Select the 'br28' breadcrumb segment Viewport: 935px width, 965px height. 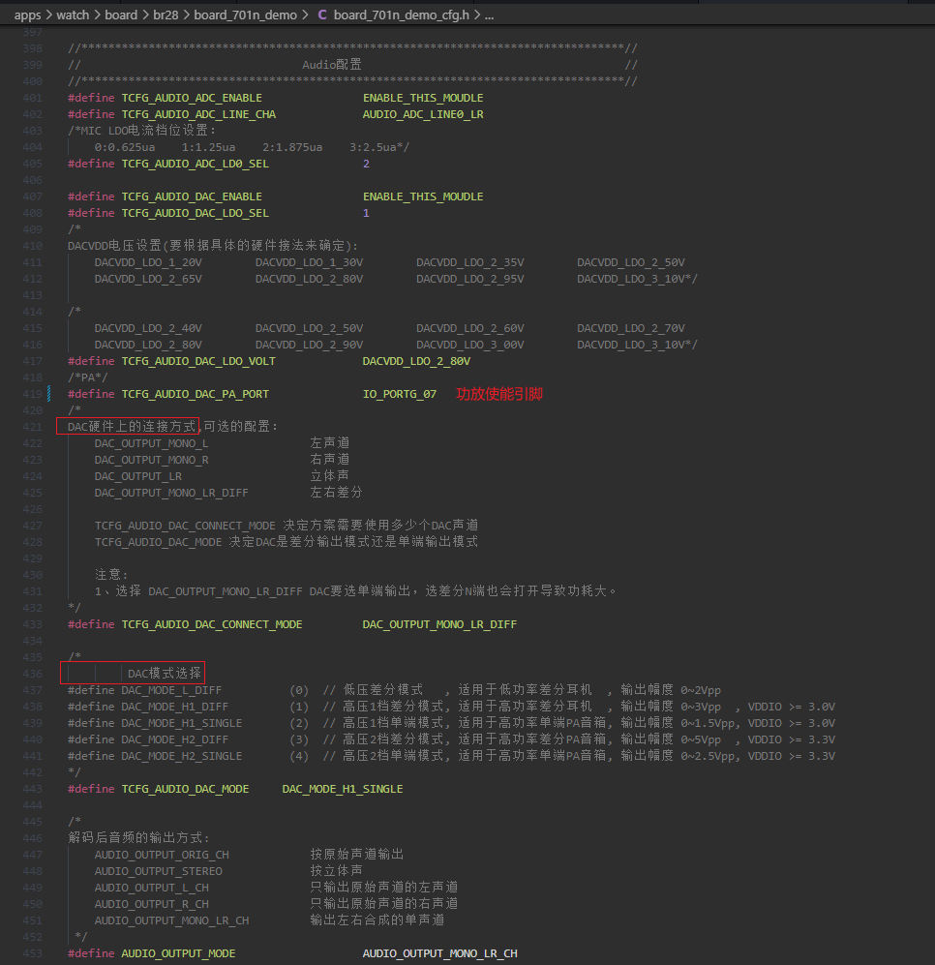pyautogui.click(x=166, y=15)
